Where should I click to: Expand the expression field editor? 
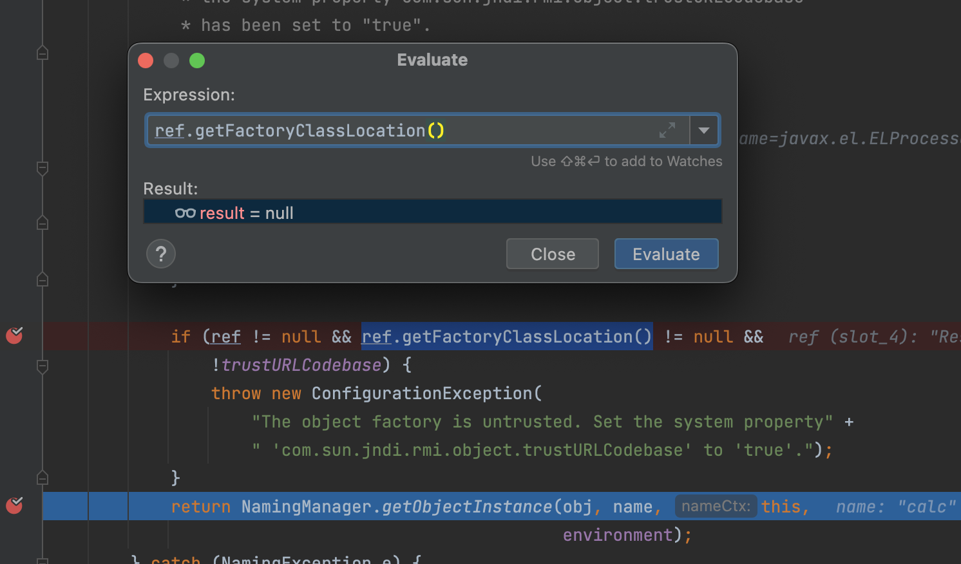tap(667, 130)
